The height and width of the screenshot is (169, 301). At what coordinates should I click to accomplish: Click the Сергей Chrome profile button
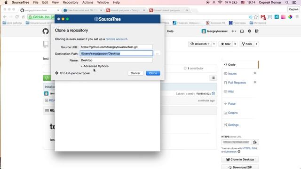[293, 9]
